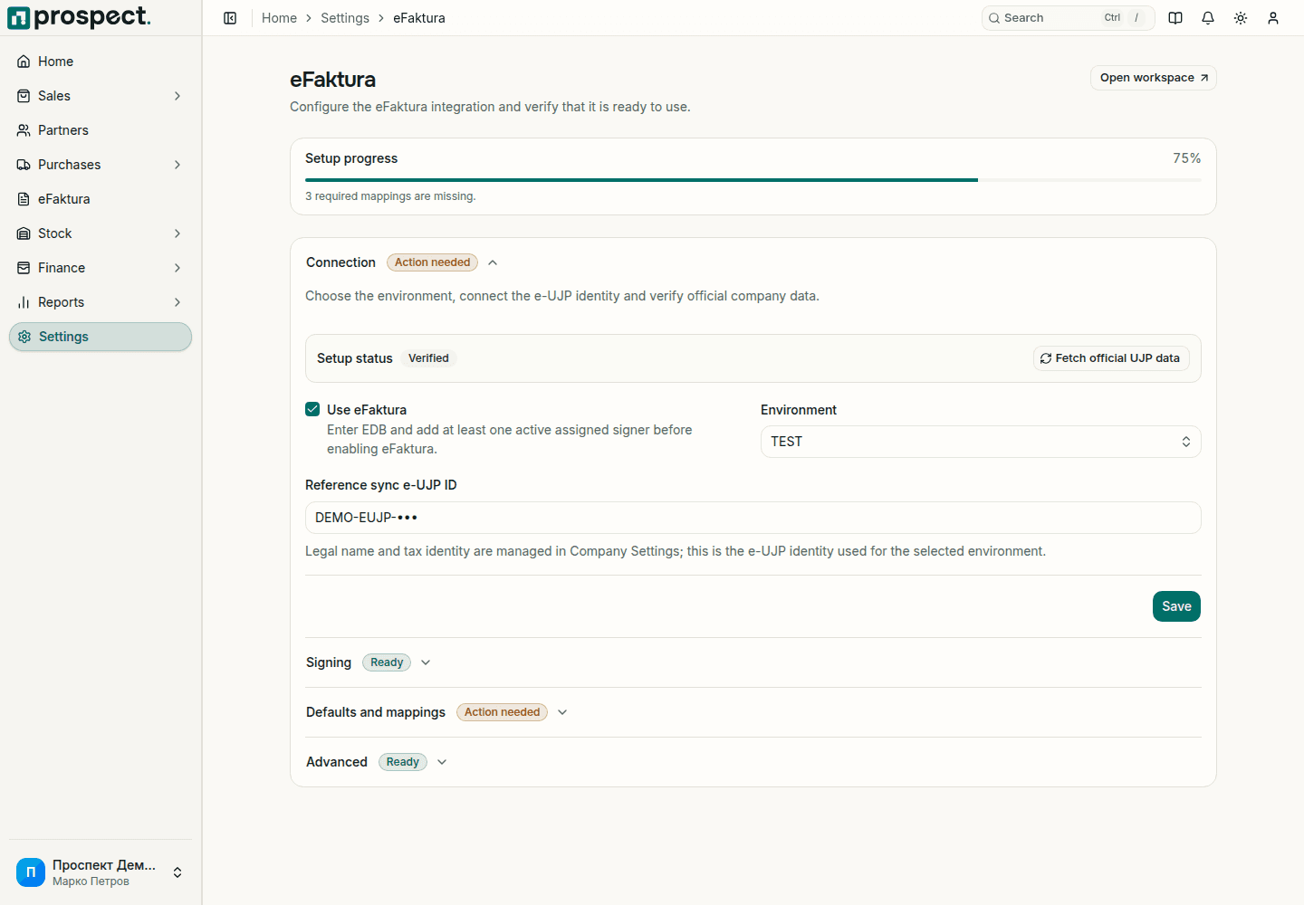Open the user profile icon

[x=1273, y=18]
